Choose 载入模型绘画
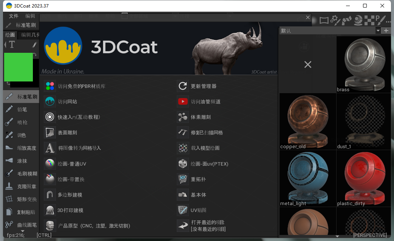 pyautogui.click(x=198, y=148)
